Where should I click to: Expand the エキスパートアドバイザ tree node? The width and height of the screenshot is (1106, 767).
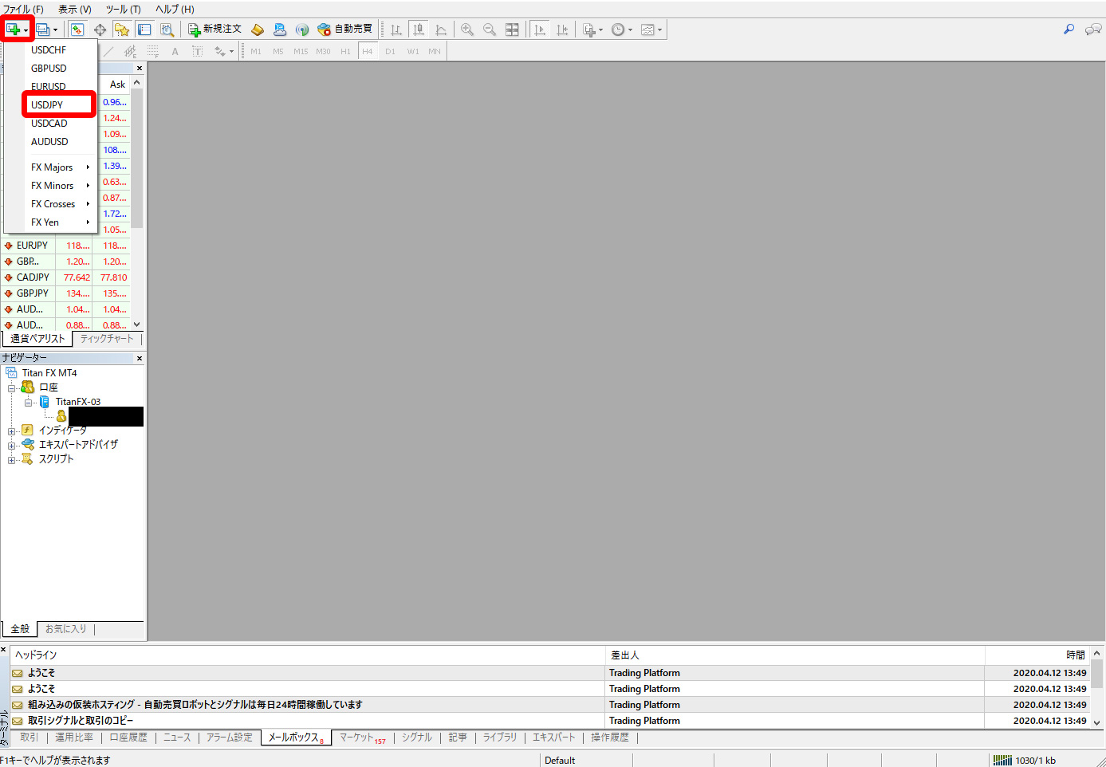click(12, 445)
